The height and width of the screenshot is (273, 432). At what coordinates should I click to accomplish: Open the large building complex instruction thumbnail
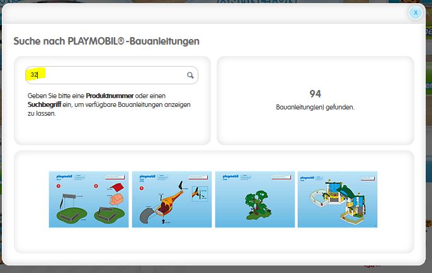coord(337,199)
